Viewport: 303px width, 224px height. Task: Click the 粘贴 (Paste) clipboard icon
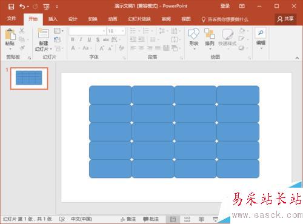pyautogui.click(x=10, y=34)
